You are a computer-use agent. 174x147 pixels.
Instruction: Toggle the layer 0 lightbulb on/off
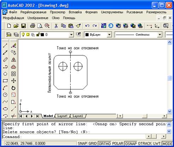[23, 34]
